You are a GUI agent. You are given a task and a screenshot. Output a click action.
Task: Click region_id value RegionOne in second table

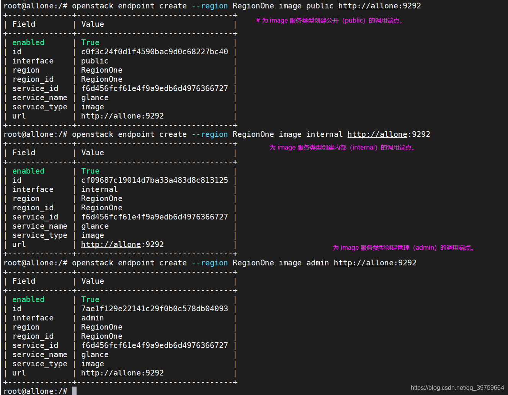click(102, 208)
